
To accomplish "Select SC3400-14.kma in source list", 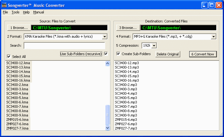I will [x=18, y=72].
